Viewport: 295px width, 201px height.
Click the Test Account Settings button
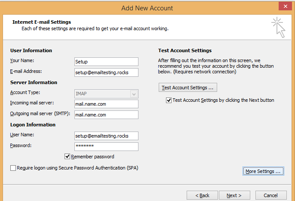[x=188, y=88]
